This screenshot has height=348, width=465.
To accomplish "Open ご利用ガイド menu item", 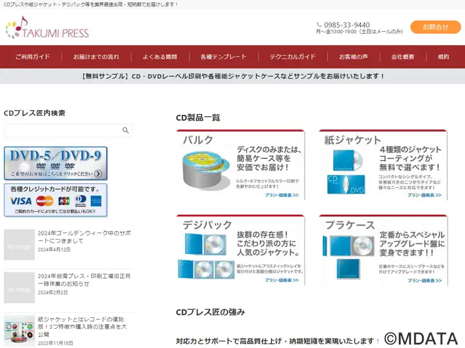I will point(33,57).
